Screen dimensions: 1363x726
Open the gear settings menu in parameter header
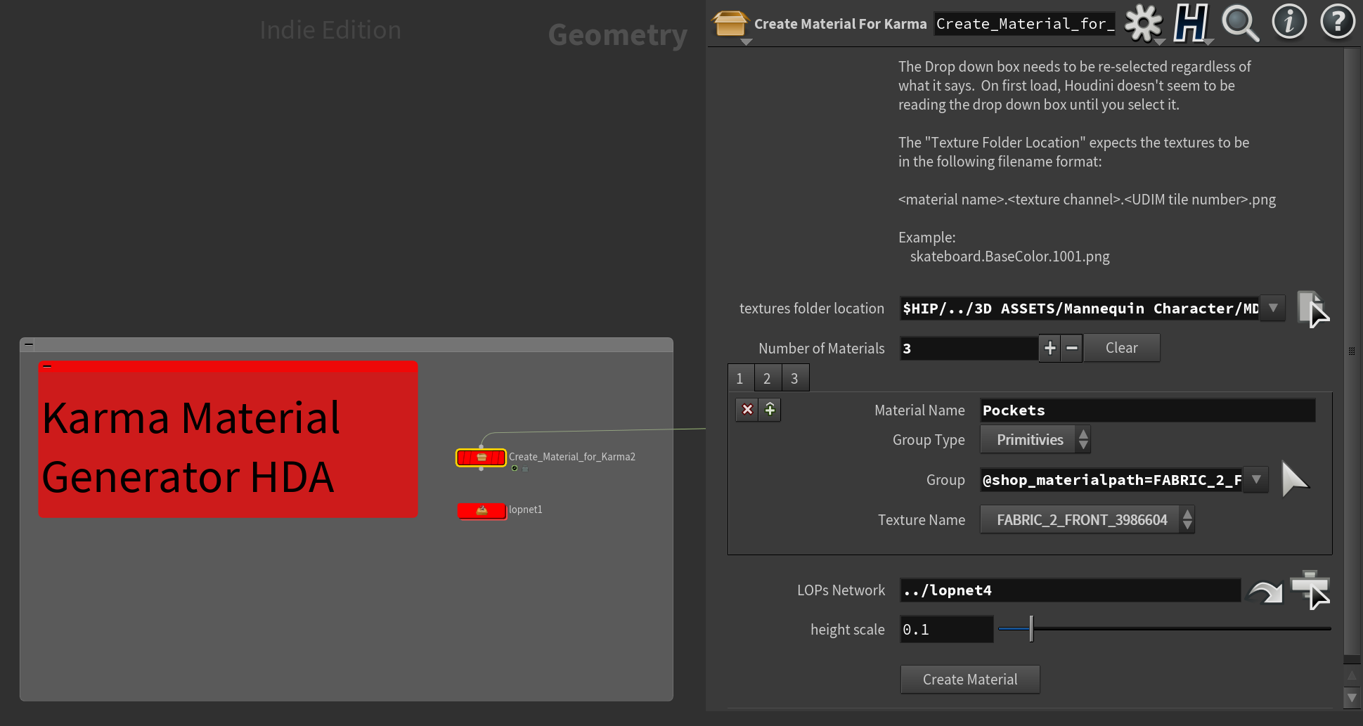click(1144, 23)
